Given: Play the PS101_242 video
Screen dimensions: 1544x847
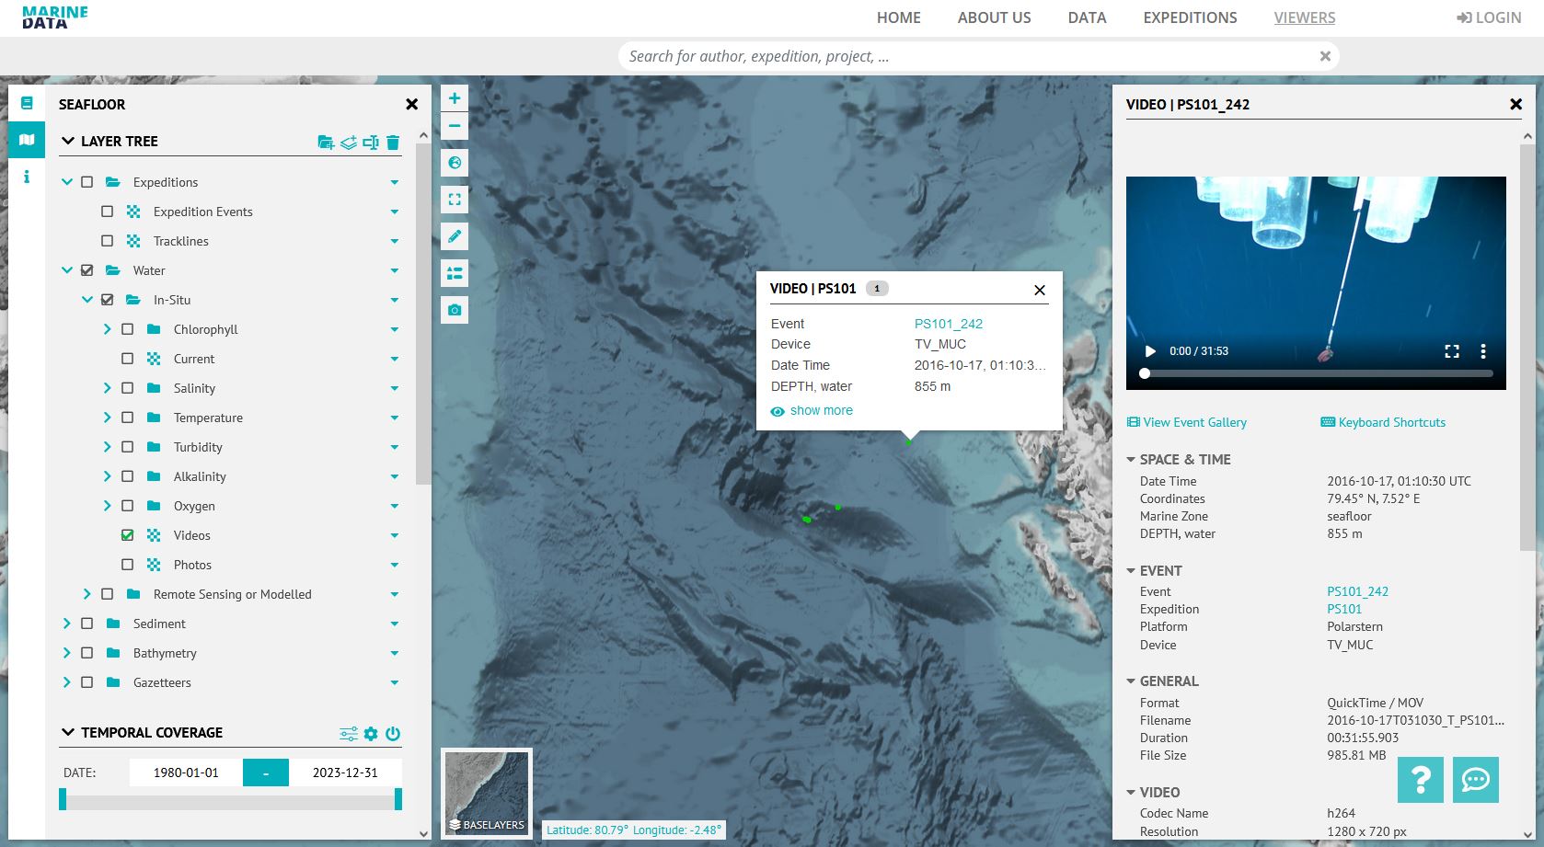Looking at the screenshot, I should (1148, 350).
